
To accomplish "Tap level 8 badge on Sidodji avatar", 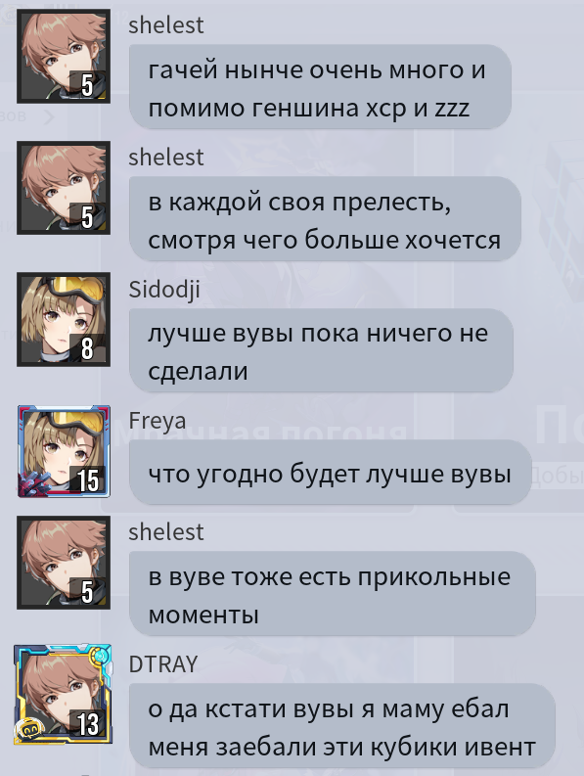I will [x=88, y=348].
